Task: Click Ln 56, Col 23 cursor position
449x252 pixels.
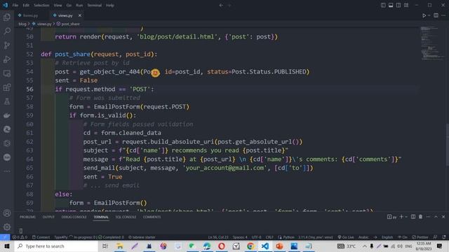Action: click(218, 237)
